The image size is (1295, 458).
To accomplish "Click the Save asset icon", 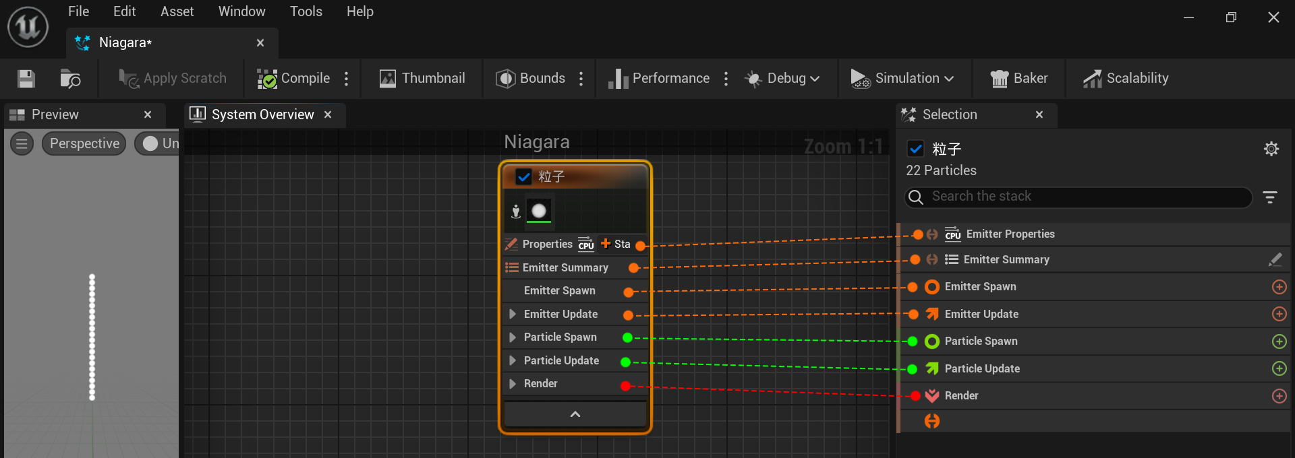I will [26, 79].
